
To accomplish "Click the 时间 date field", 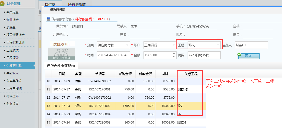I will tap(113, 55).
